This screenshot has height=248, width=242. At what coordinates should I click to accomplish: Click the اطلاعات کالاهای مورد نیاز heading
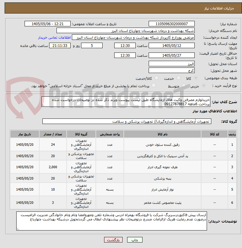215,111
